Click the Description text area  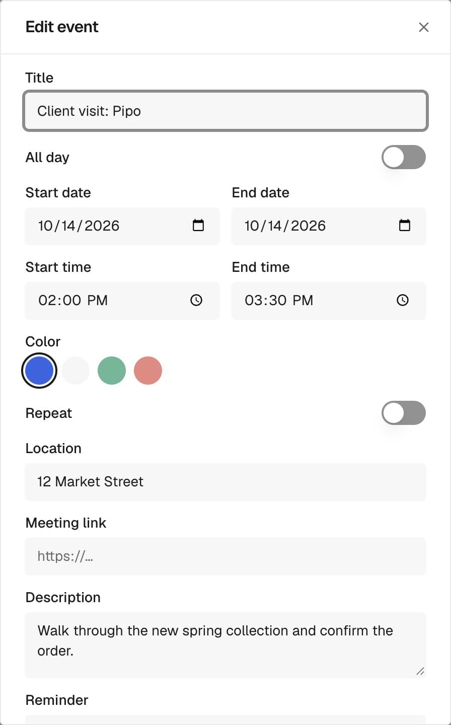(x=225, y=645)
